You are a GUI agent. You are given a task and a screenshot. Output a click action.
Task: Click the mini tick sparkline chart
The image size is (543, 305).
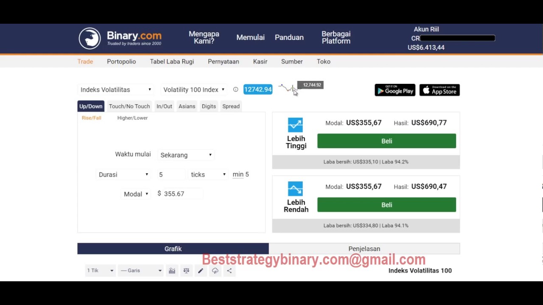(x=289, y=89)
